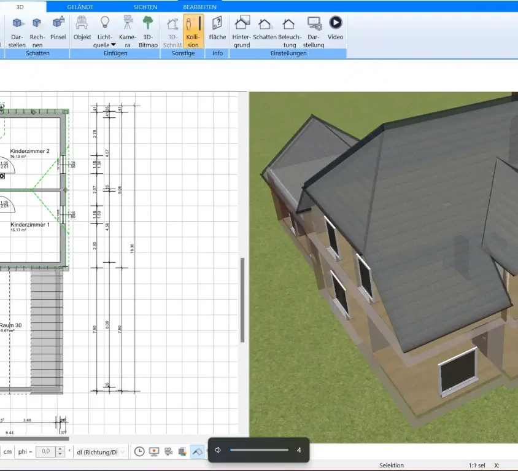Switch to the GELÄNDE ribbon tab
This screenshot has height=471, width=518.
(80, 7)
